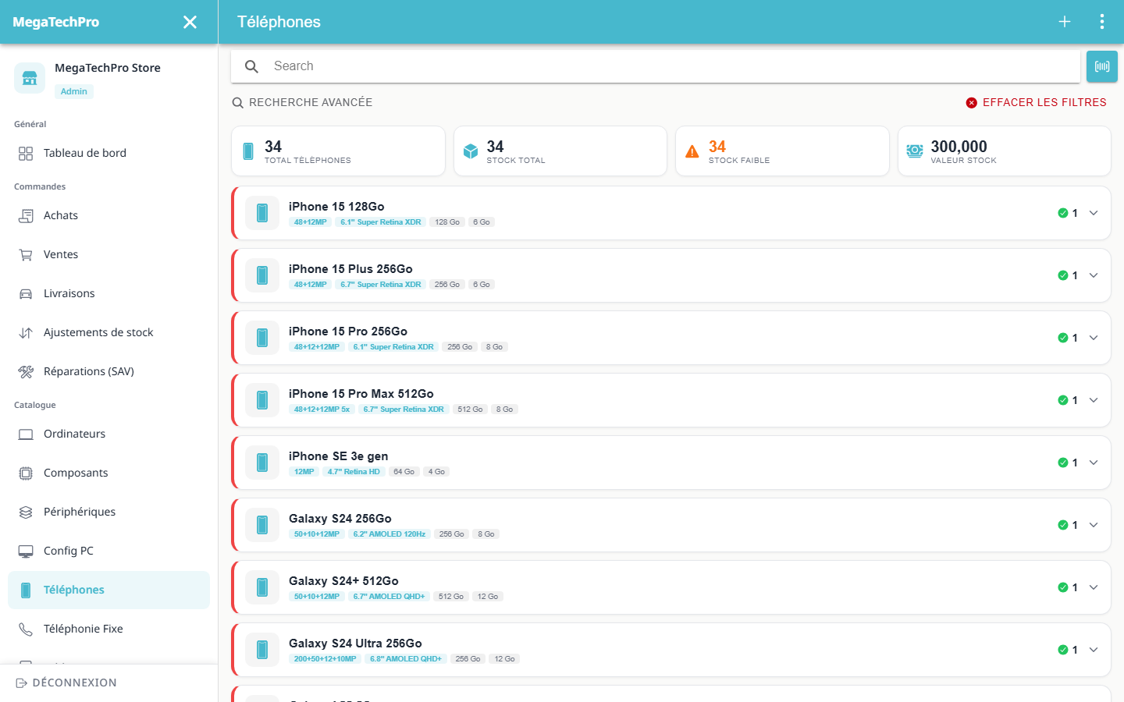Select Téléphones in the sidebar
The height and width of the screenshot is (702, 1124).
pyautogui.click(x=108, y=590)
